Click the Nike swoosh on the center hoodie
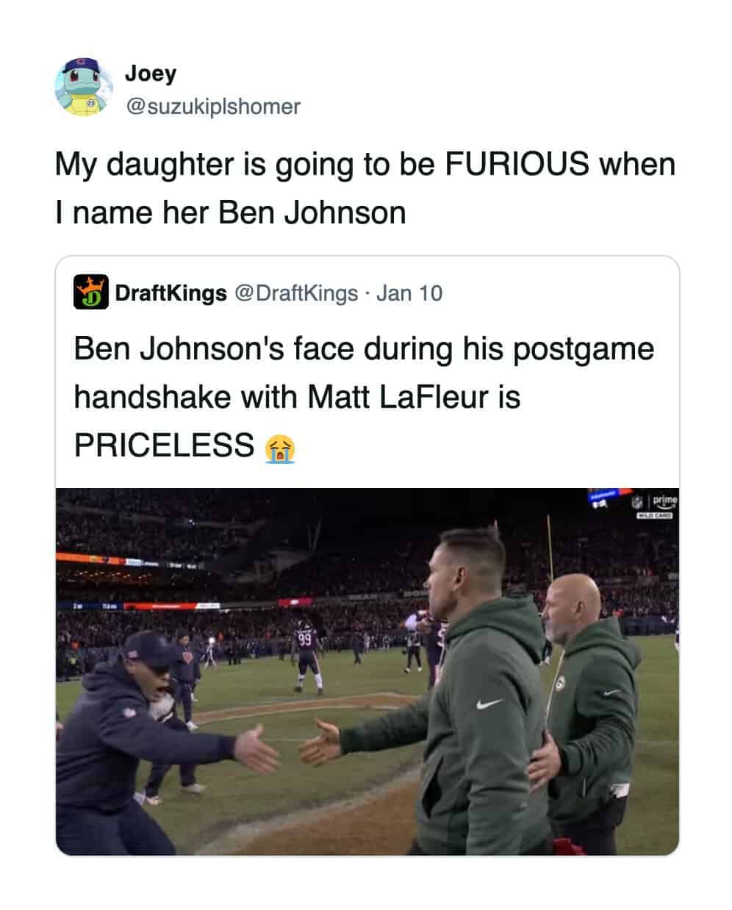The image size is (732, 910). [x=489, y=703]
